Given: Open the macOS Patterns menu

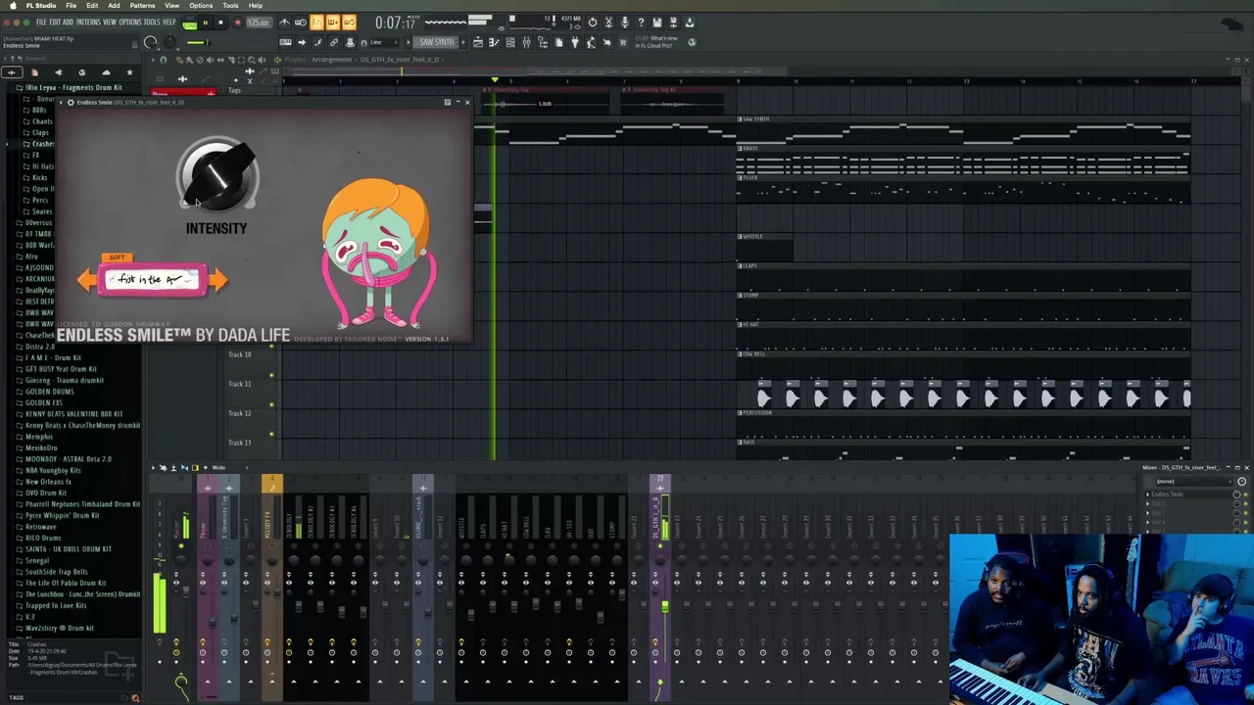Looking at the screenshot, I should click(142, 5).
